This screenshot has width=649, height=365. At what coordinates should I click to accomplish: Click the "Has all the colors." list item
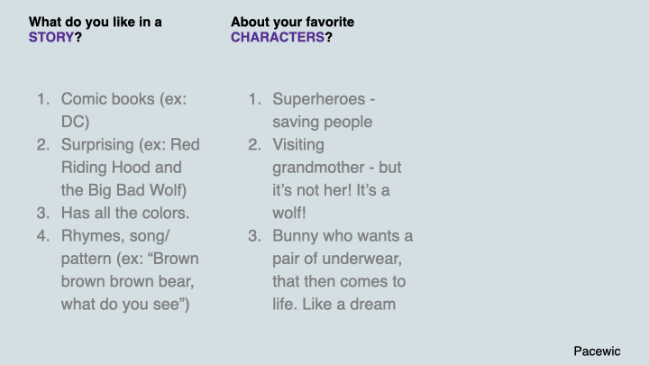[x=126, y=213]
